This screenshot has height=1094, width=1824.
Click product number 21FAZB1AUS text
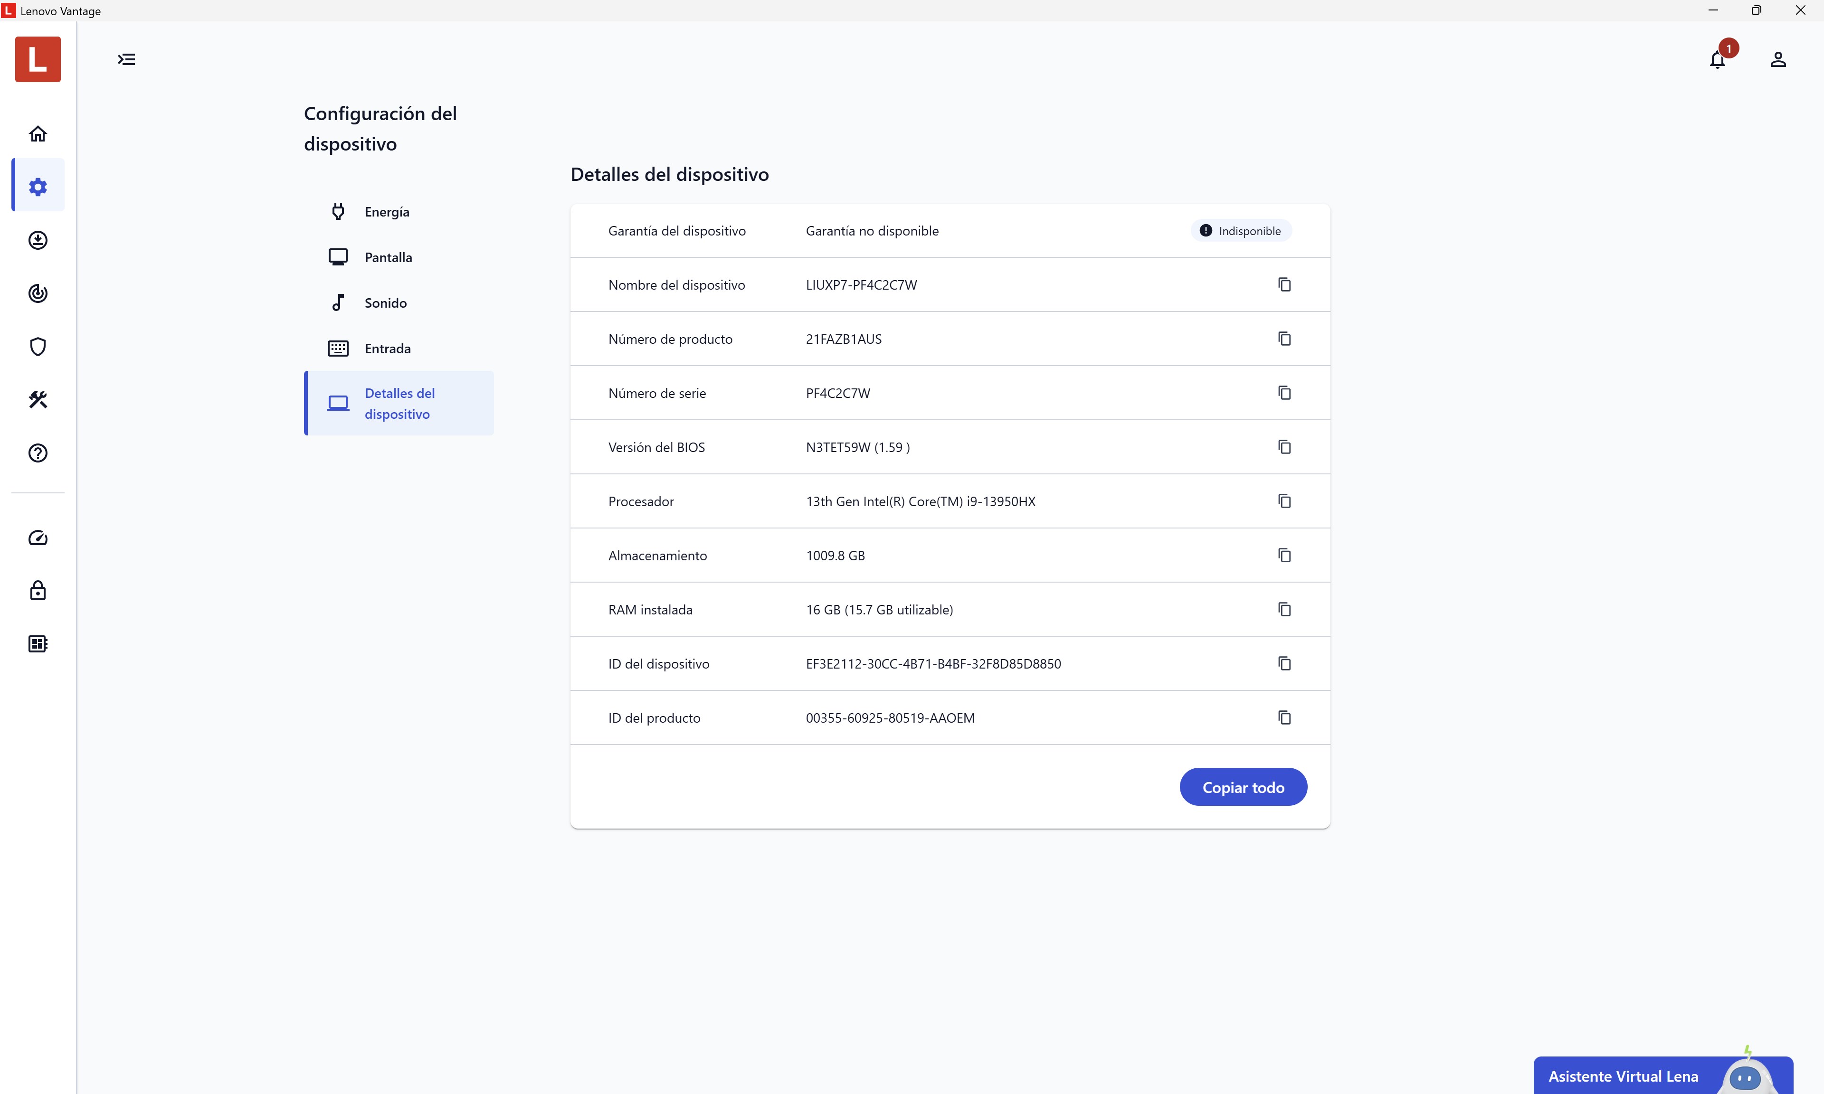[844, 339]
